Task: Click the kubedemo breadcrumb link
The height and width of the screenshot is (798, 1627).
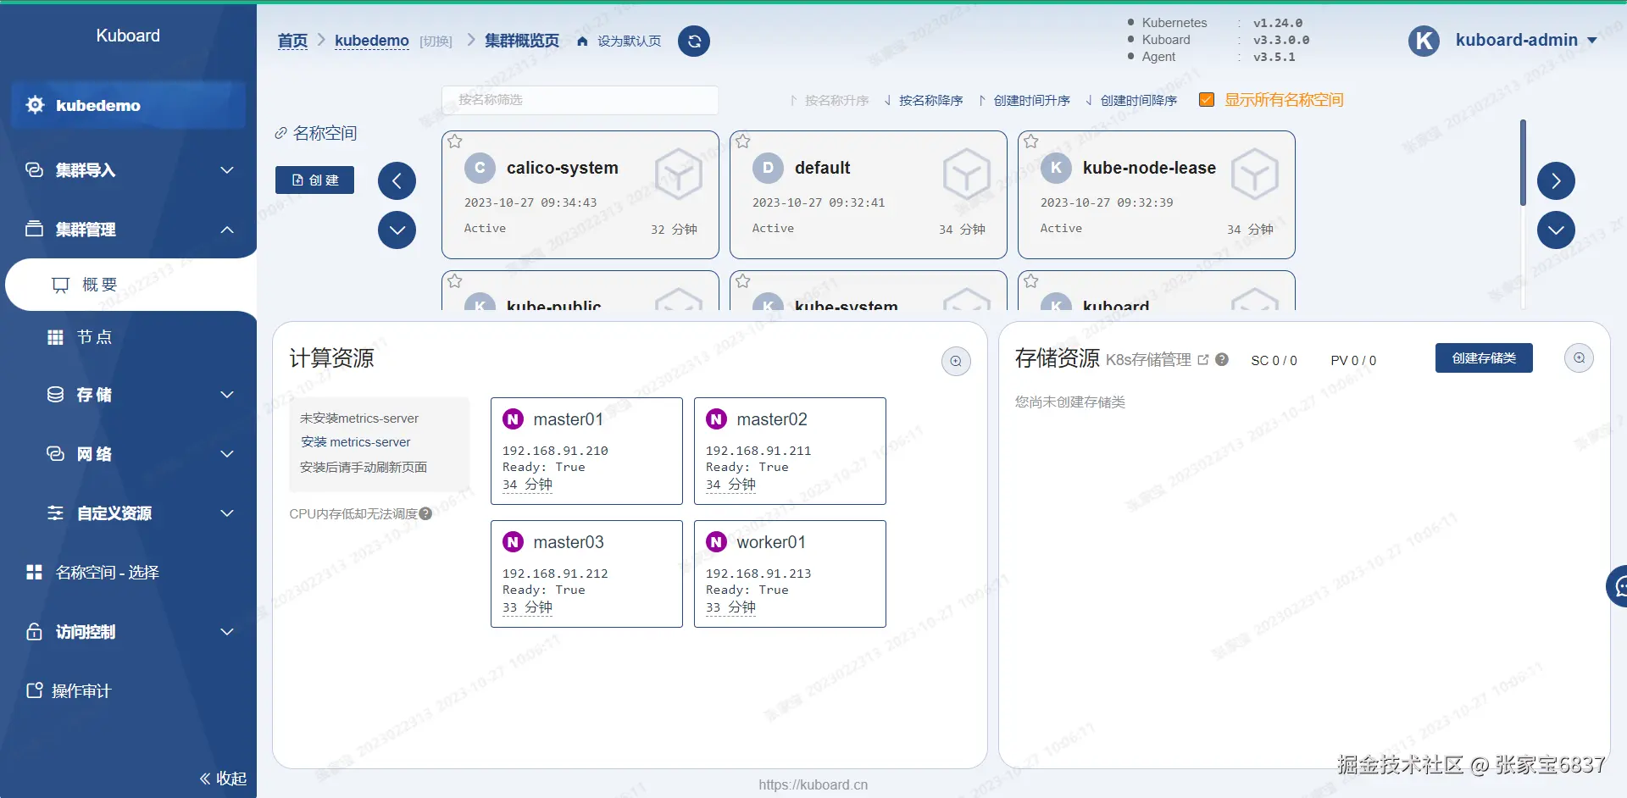Action: tap(372, 41)
